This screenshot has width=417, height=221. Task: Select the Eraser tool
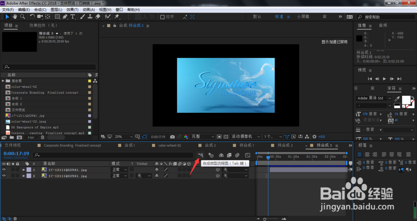pyautogui.click(x=98, y=17)
